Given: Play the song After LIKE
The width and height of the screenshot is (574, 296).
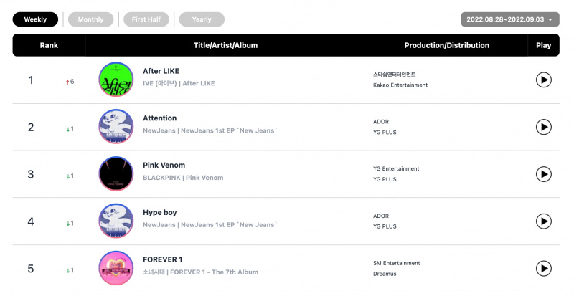Looking at the screenshot, I should point(544,80).
